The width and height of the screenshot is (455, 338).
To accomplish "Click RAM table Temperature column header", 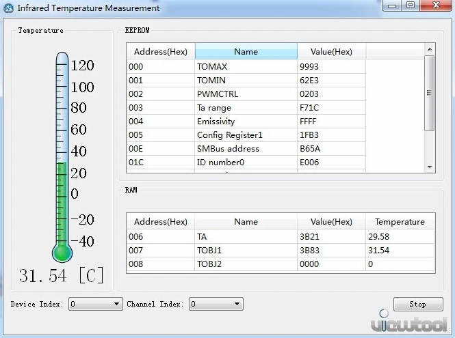I will [400, 221].
